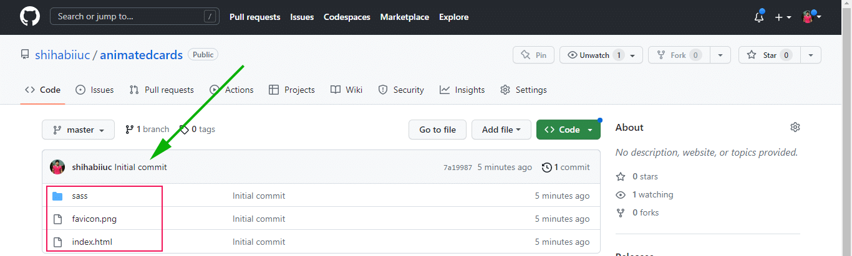The height and width of the screenshot is (256, 852).
Task: Expand the fork options dropdown arrow
Action: [720, 55]
